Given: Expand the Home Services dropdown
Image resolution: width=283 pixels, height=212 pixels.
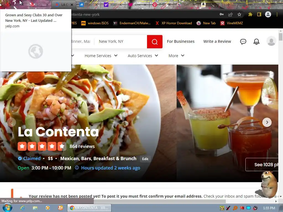Looking at the screenshot, I should tap(101, 56).
